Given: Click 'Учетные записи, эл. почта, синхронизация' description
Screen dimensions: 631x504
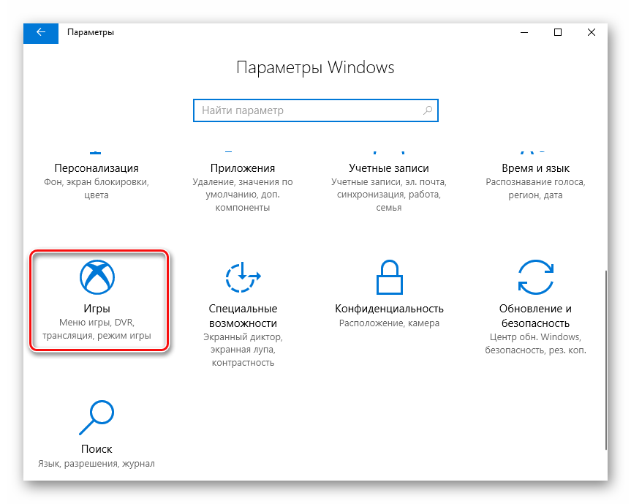Looking at the screenshot, I should pos(389,195).
